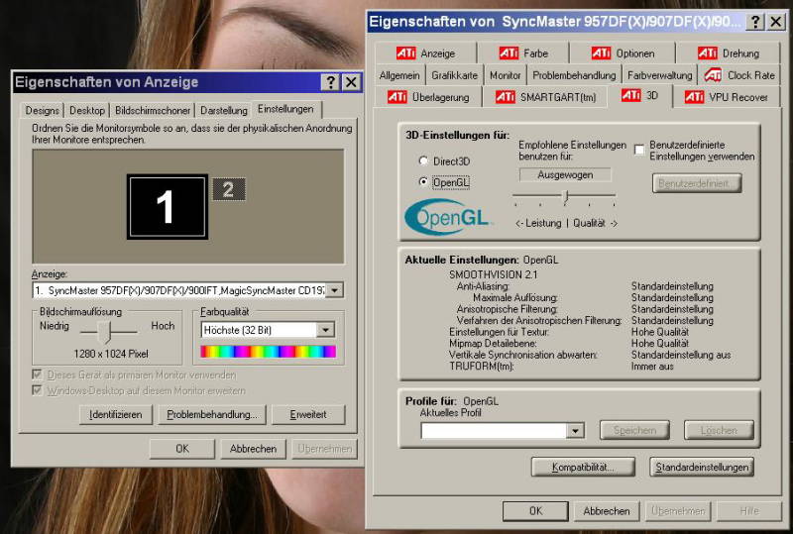
Task: Open the ATI Drehung tab
Action: (x=729, y=53)
